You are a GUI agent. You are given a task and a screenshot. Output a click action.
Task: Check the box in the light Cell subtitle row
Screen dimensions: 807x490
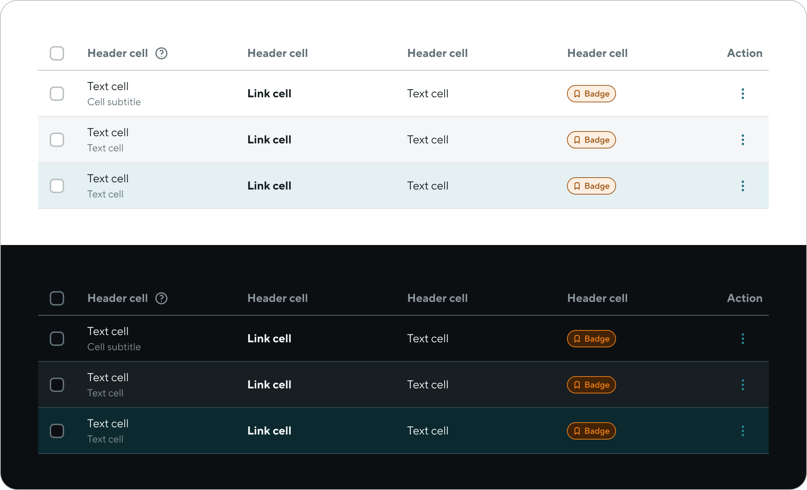pos(57,94)
